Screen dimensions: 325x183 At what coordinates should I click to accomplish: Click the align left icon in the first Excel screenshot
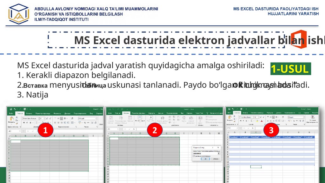coord(55,123)
